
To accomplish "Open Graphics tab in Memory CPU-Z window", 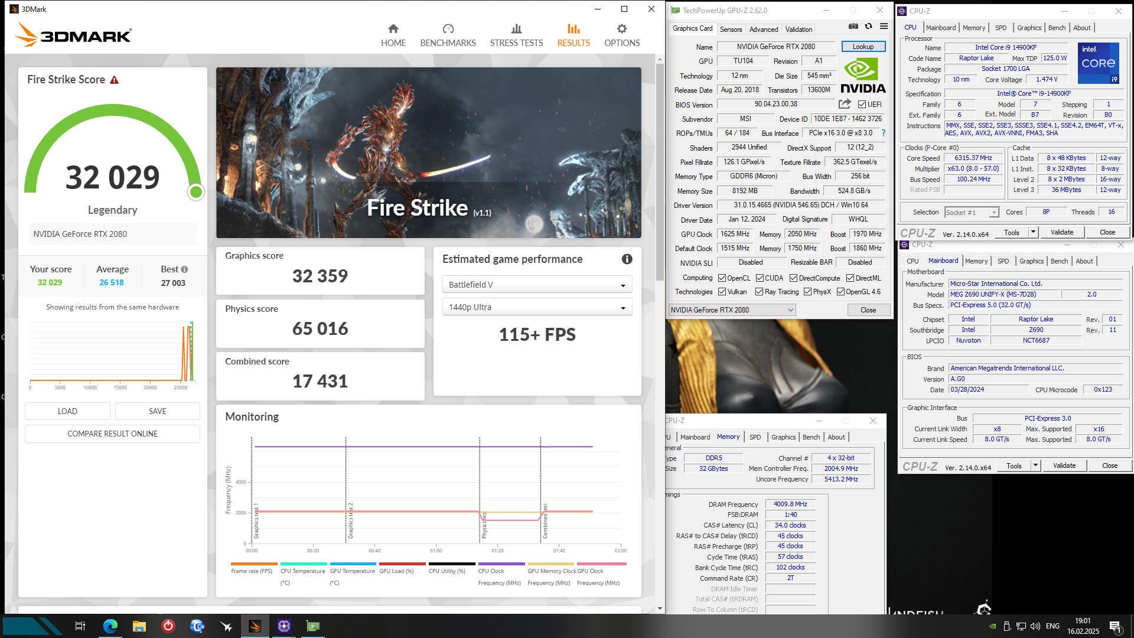I will [x=783, y=437].
